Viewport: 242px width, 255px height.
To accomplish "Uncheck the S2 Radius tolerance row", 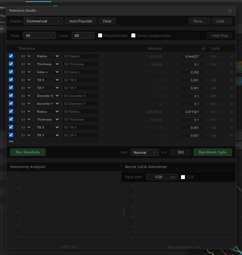I will pos(11,56).
